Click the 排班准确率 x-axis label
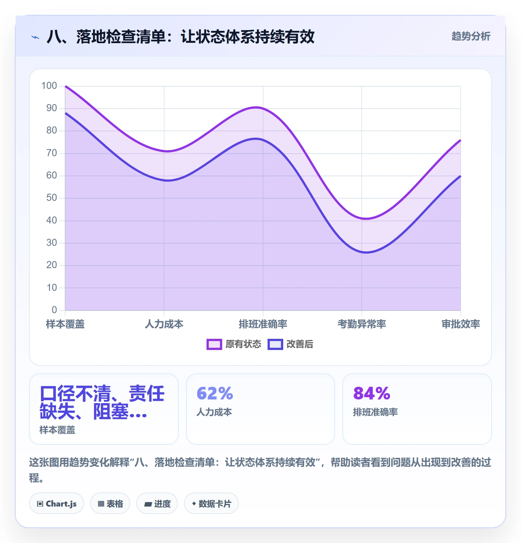The image size is (521, 543). click(263, 324)
